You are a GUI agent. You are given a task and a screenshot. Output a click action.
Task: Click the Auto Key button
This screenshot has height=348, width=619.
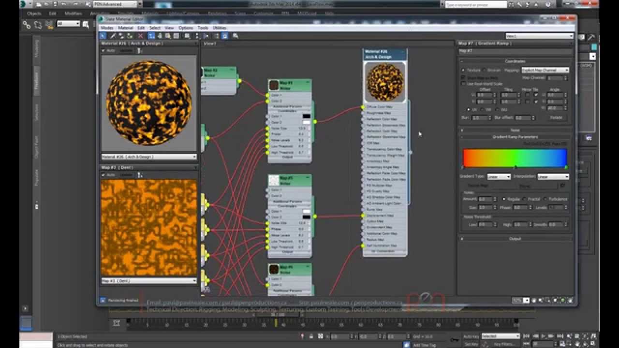(x=472, y=336)
